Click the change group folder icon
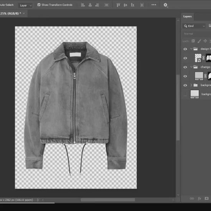211x211 pixels. pyautogui.click(x=196, y=67)
